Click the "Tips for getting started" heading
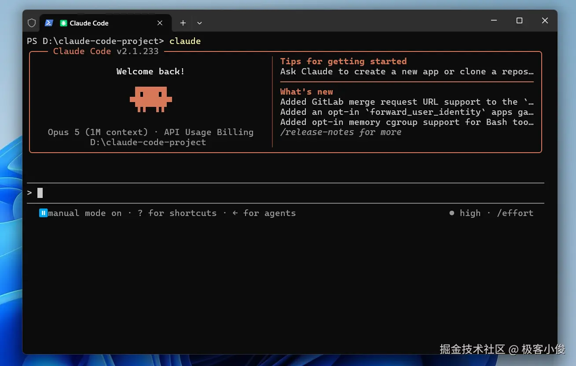 click(x=343, y=61)
